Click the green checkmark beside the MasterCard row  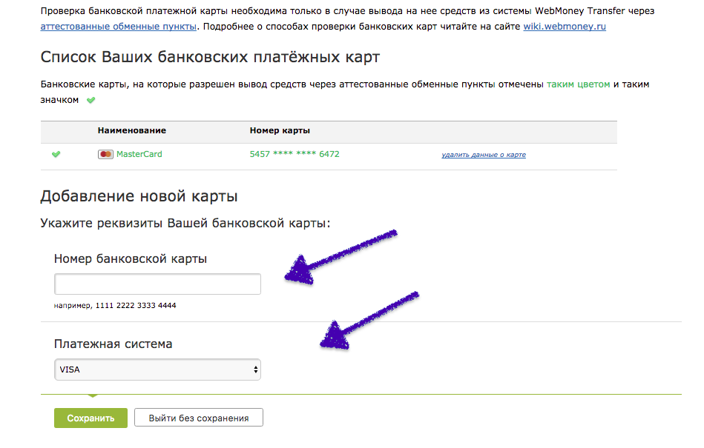[x=56, y=154]
